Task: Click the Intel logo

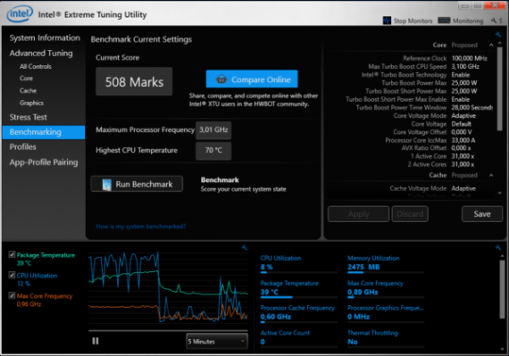Action: tap(20, 14)
